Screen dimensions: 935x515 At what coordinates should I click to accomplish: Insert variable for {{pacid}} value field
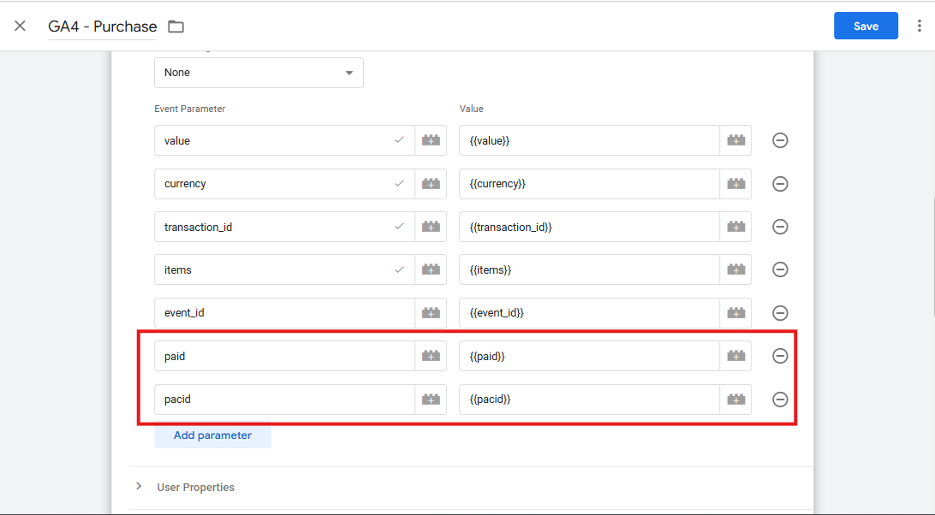[735, 400]
